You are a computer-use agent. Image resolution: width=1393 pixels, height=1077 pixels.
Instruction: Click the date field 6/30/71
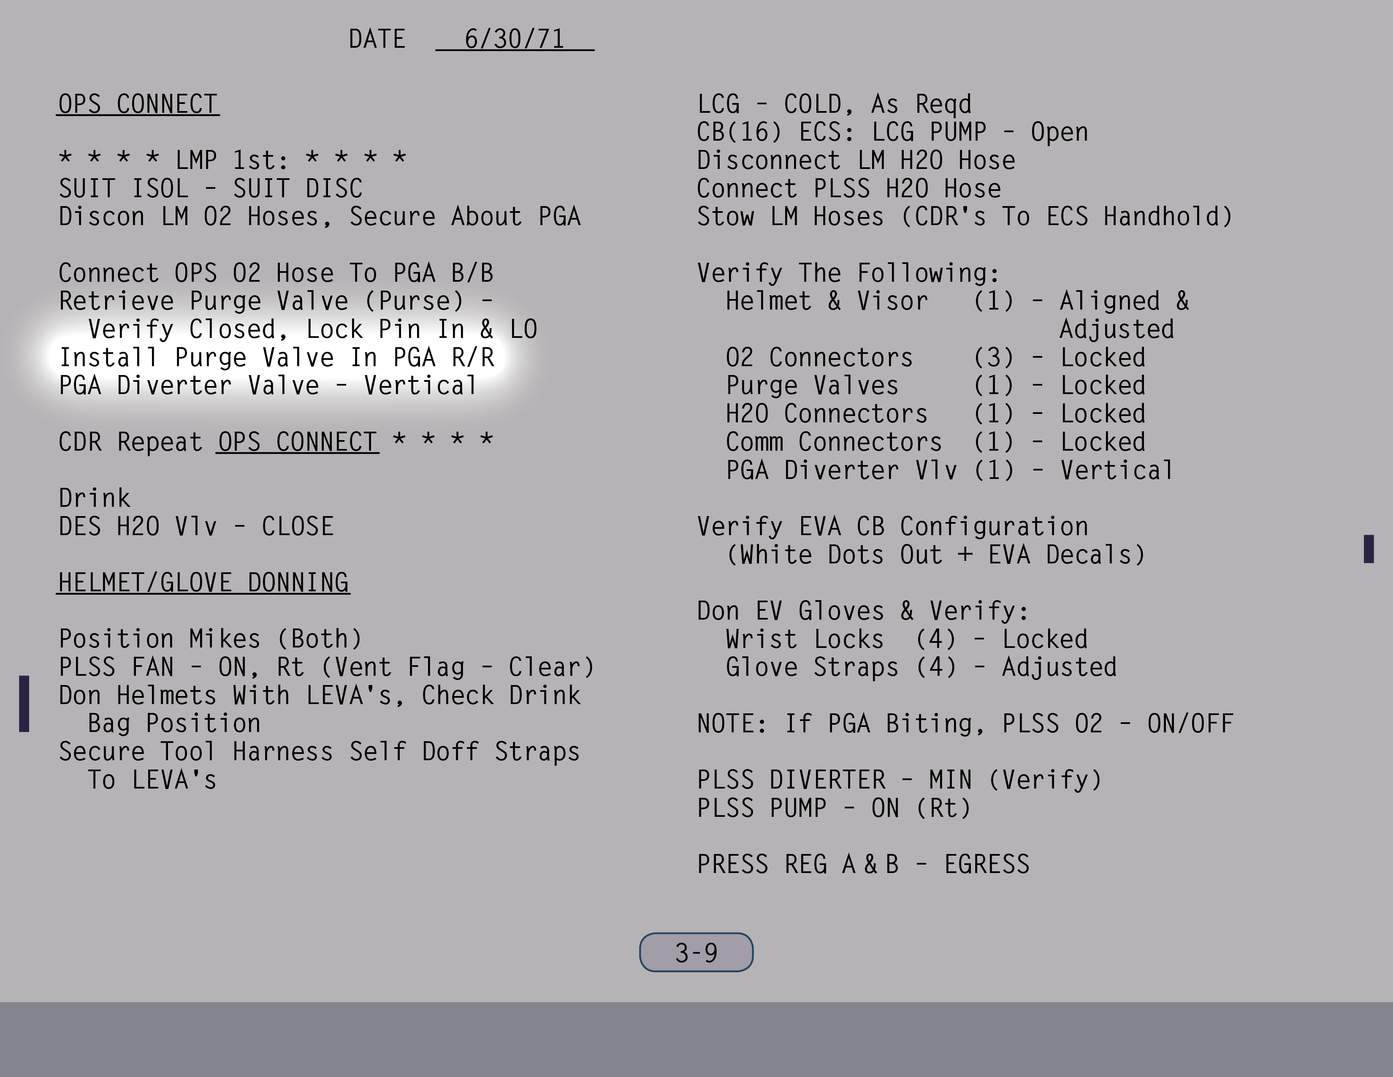514,39
